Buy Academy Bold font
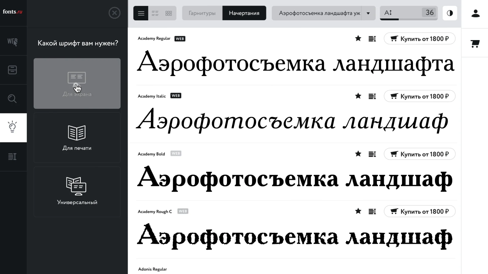 [x=420, y=154]
